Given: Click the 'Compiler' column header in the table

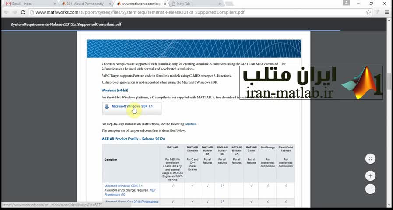Looking at the screenshot, I should point(111,160).
